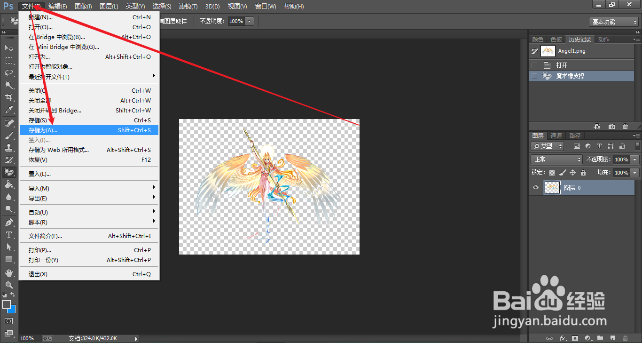
Task: Click link layers icon in Layers panel
Action: click(x=549, y=338)
